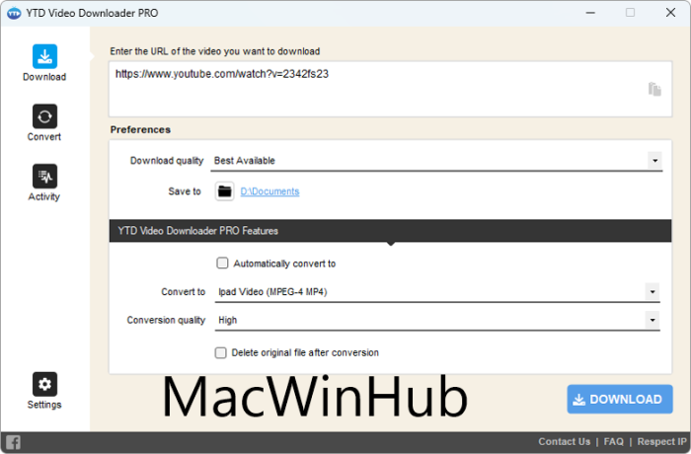Viewport: 691px width, 454px height.
Task: Click the folder icon next to Save to
Action: tap(225, 191)
